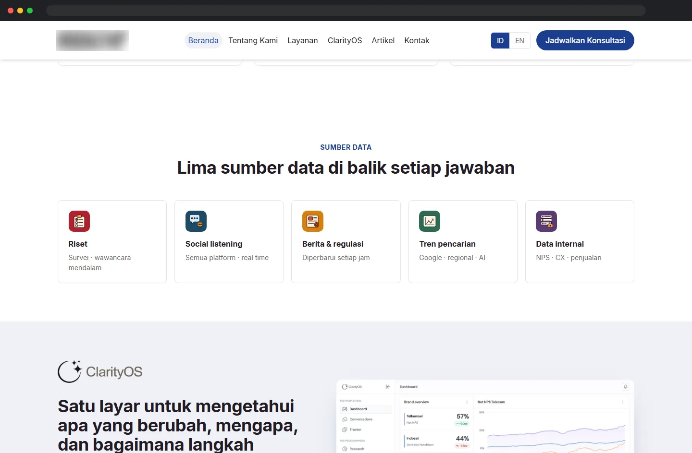
Task: Click the red Riset clipboard icon
Action: click(79, 221)
